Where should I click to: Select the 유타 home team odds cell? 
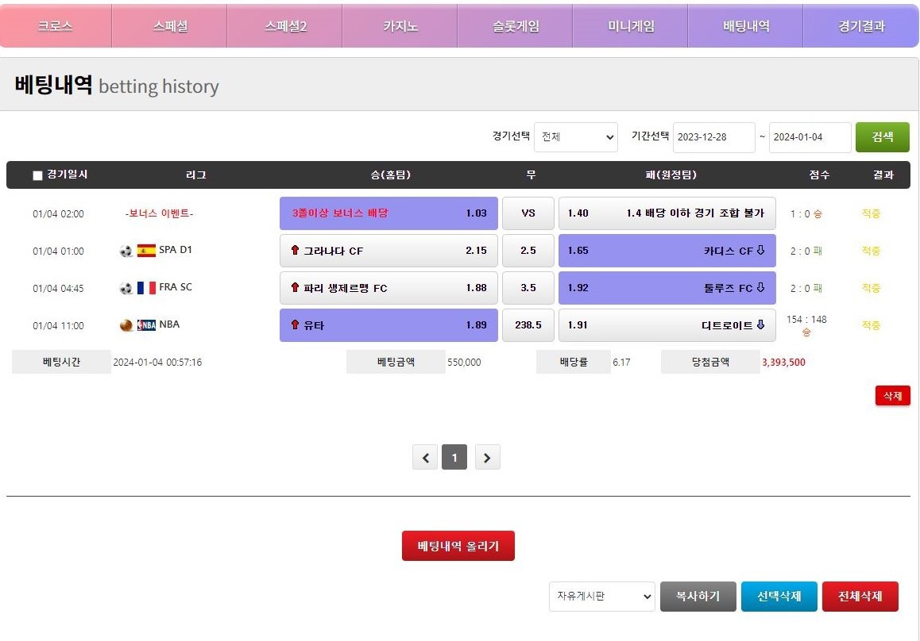[x=388, y=325]
